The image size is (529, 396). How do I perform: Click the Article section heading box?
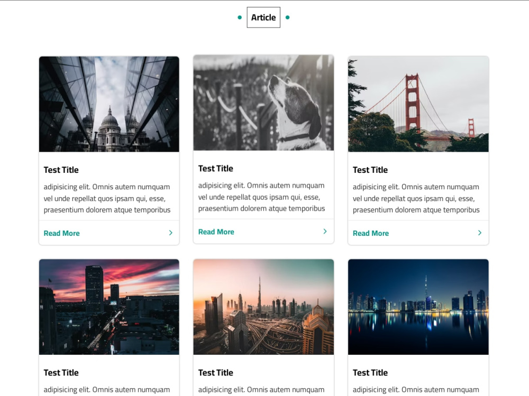click(x=263, y=17)
